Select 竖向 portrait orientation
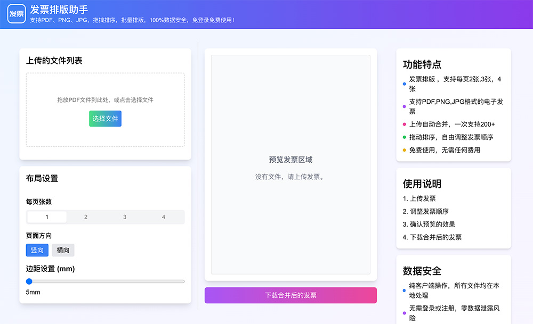Viewport: 533px width, 324px height. point(37,250)
